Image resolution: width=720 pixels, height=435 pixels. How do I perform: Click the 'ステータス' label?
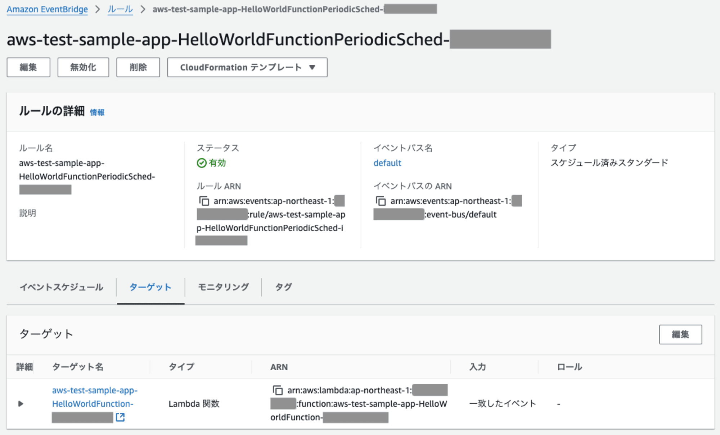pyautogui.click(x=218, y=148)
